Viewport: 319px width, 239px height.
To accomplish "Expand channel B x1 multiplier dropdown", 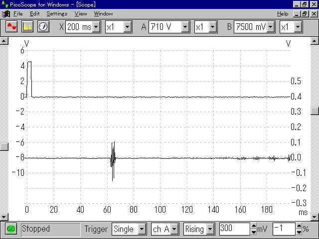I will pos(298,27).
